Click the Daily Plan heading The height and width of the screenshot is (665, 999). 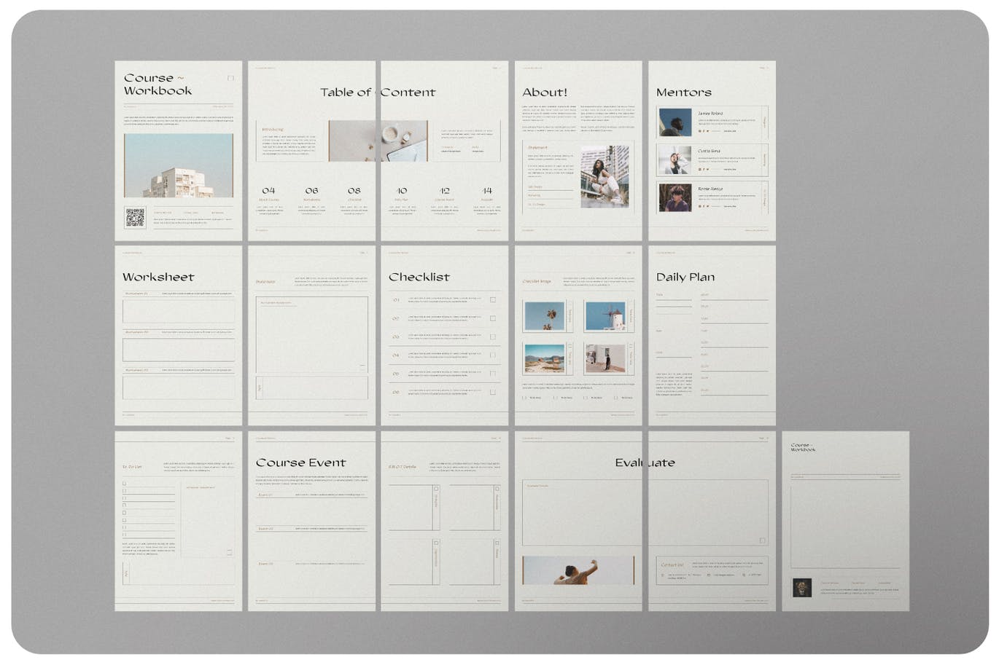click(685, 277)
